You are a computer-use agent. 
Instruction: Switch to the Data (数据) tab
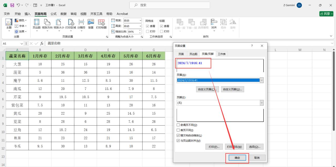[64, 14]
